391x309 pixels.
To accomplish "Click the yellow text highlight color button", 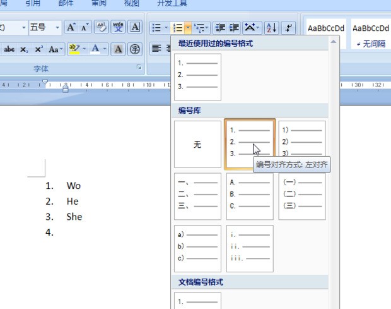I will pyautogui.click(x=74, y=49).
